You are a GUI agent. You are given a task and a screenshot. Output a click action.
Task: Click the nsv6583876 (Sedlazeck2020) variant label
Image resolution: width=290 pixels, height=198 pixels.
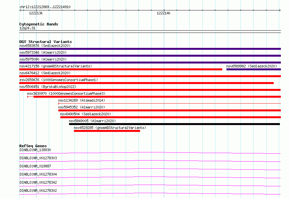45,46
